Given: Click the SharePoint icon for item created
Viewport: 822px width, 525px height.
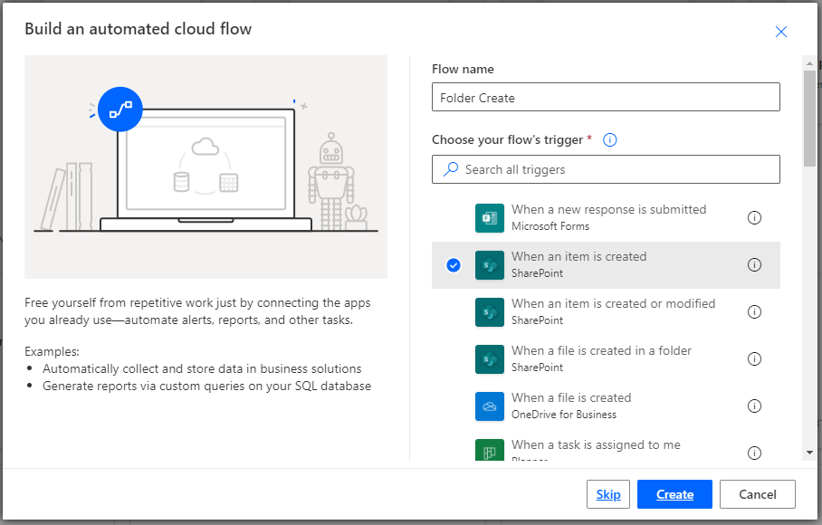Looking at the screenshot, I should coord(489,265).
